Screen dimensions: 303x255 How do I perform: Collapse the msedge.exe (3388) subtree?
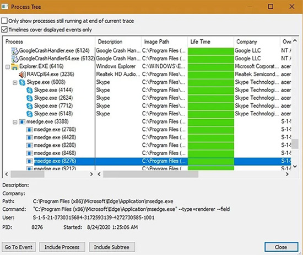coord(15,122)
